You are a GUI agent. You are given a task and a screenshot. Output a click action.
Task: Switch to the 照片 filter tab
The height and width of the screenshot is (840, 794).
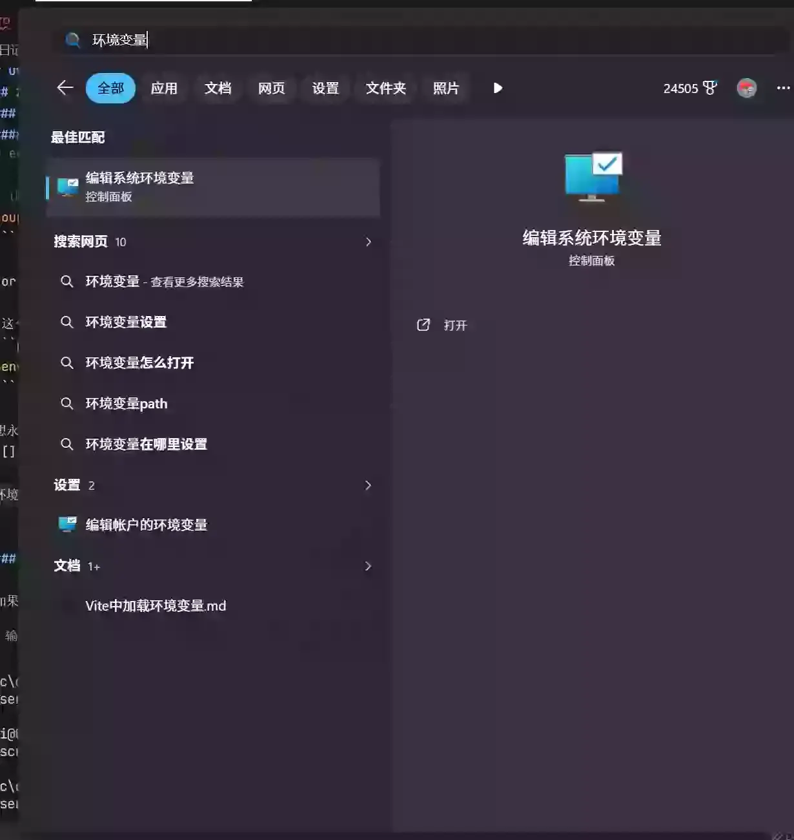(x=445, y=89)
